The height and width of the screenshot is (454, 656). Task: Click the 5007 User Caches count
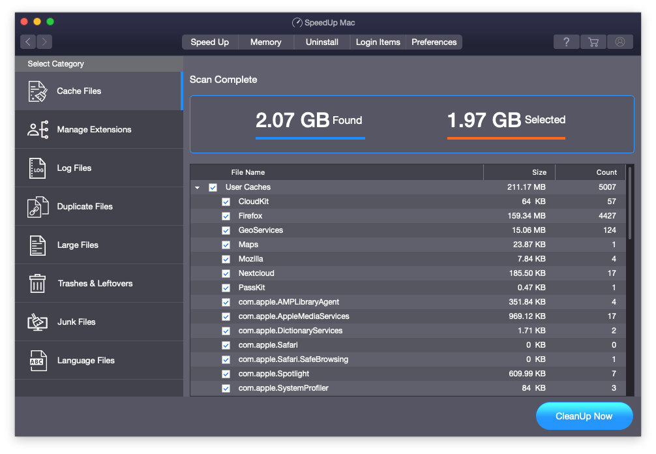pos(607,187)
